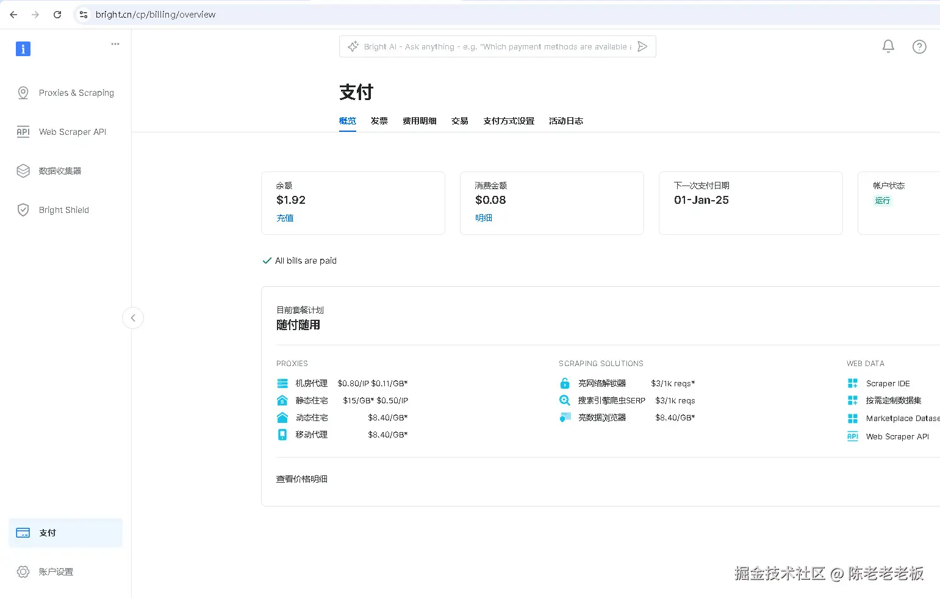This screenshot has width=940, height=598.
Task: Click the 搜索引擎爬虫SERP magnifier icon
Action: (565, 400)
